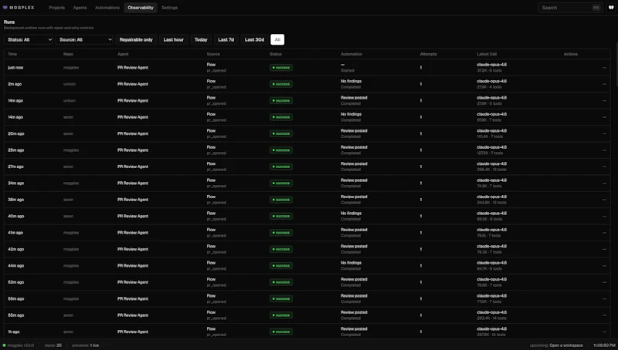Click claude-opus-4.6 in 42m ago row

point(491,247)
